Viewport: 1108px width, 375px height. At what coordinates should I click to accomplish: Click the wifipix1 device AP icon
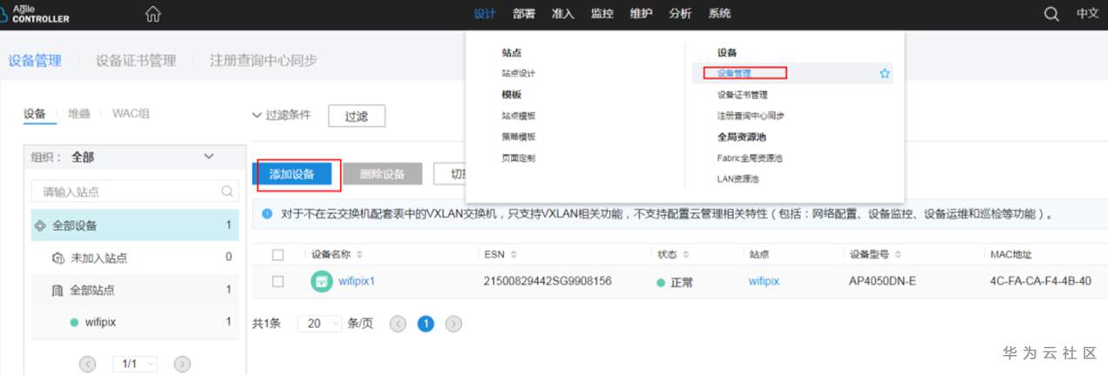322,281
